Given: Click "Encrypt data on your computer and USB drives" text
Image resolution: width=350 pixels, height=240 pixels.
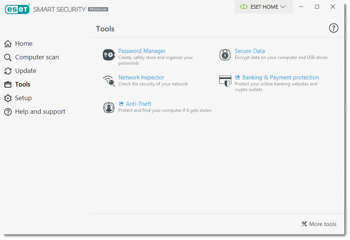Looking at the screenshot, I should click(x=281, y=57).
